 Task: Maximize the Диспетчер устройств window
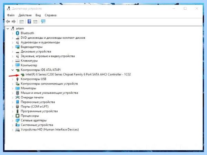click(185, 8)
